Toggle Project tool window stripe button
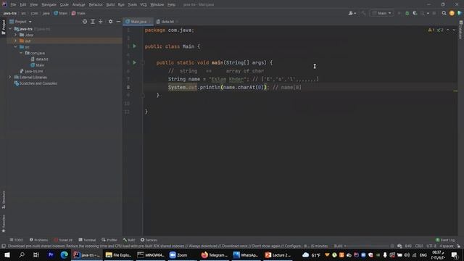This screenshot has width=464, height=261. point(4,28)
